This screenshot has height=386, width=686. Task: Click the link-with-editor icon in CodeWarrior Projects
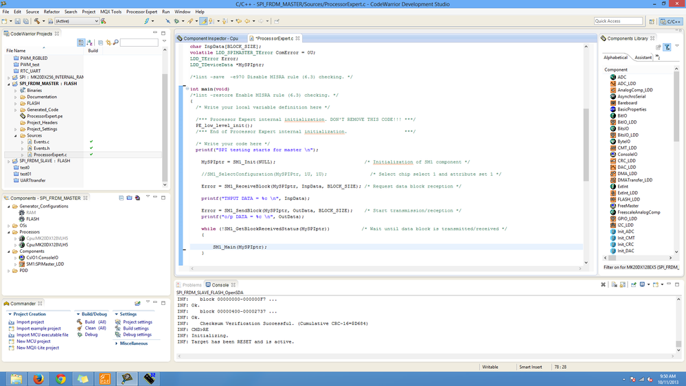[x=108, y=43]
